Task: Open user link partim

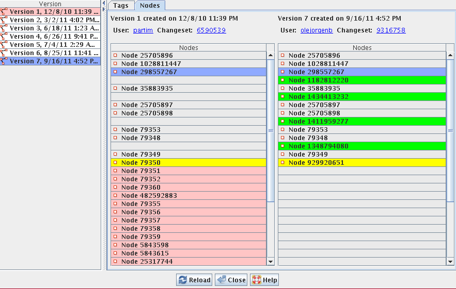Action: (x=143, y=30)
